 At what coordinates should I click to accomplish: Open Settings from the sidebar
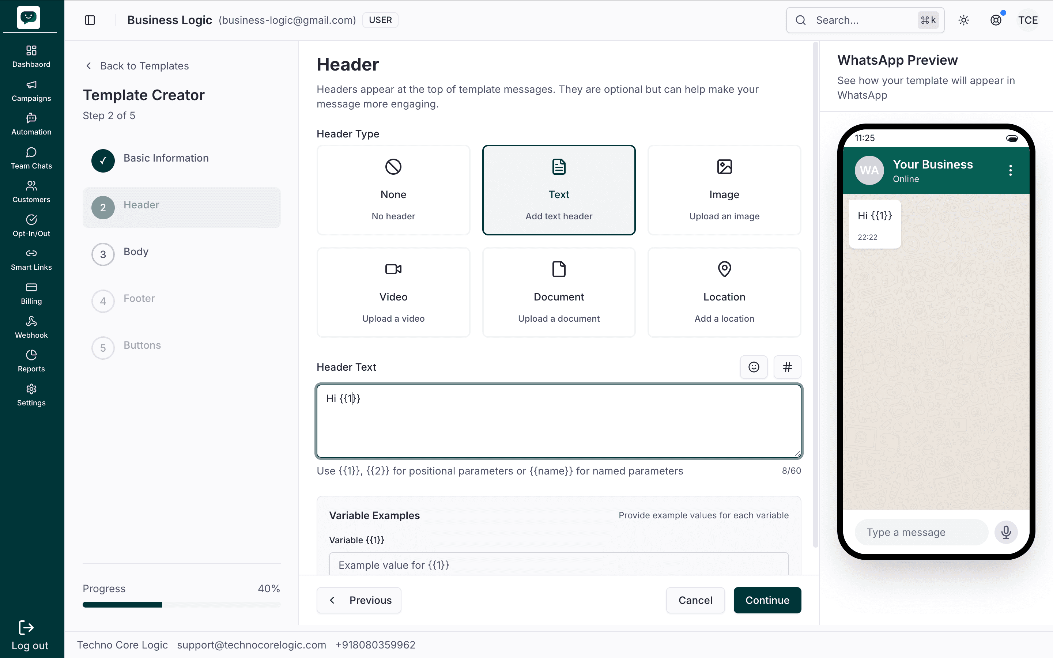pyautogui.click(x=31, y=395)
